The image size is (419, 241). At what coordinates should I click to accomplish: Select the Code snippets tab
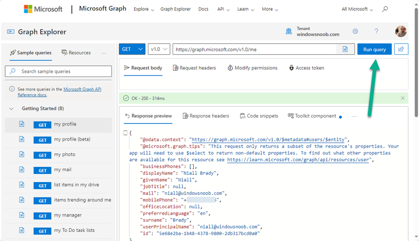pos(259,116)
